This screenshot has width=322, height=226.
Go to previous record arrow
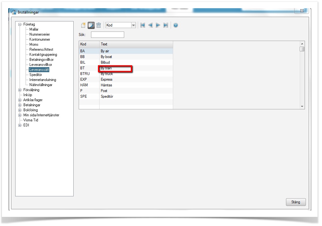(x=150, y=25)
